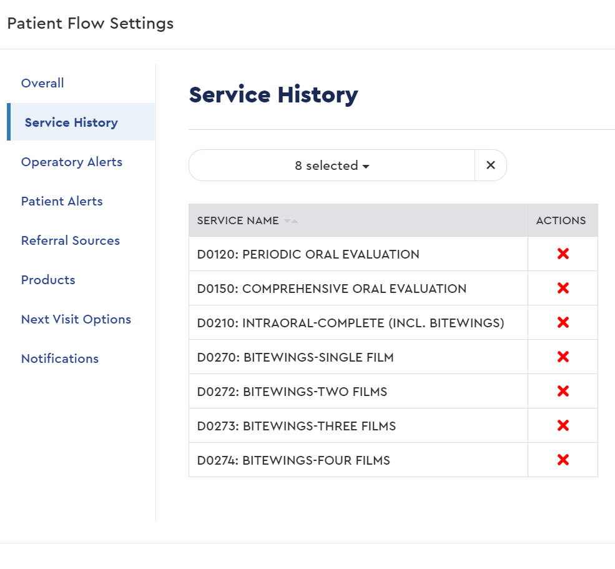Viewport: 615px width, 569px height.
Task: Delete D0270 Bitewings-Single Film entry
Action: [x=563, y=357]
